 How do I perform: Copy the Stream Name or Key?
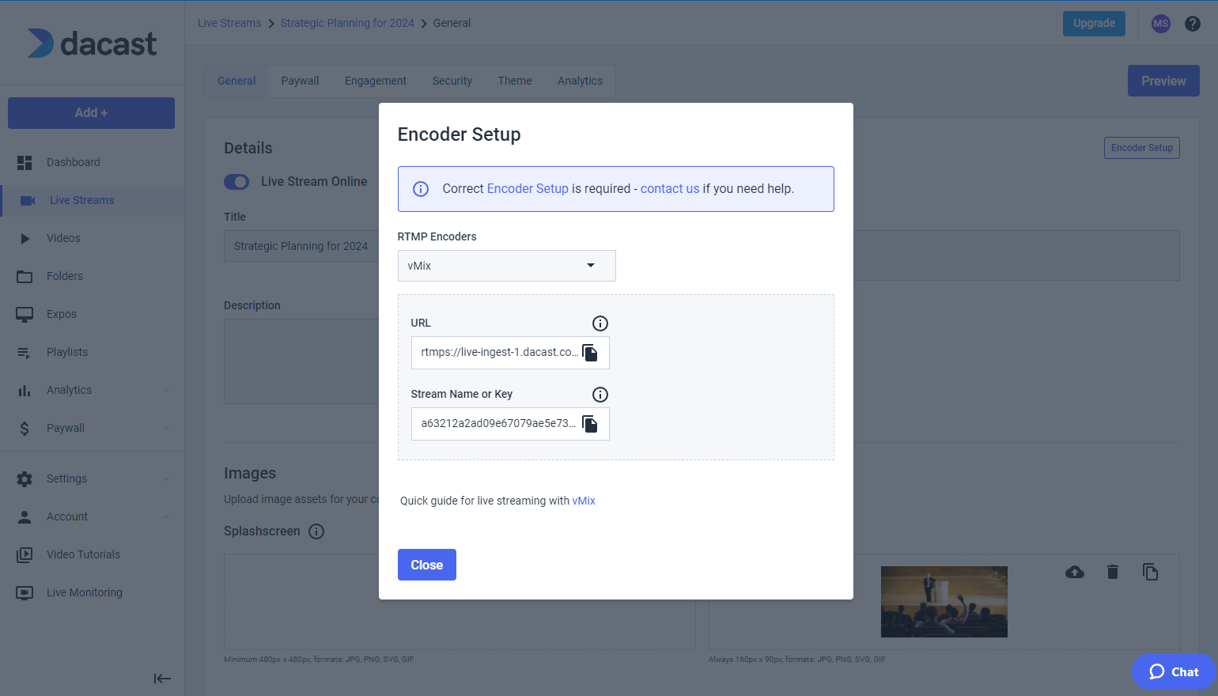590,424
